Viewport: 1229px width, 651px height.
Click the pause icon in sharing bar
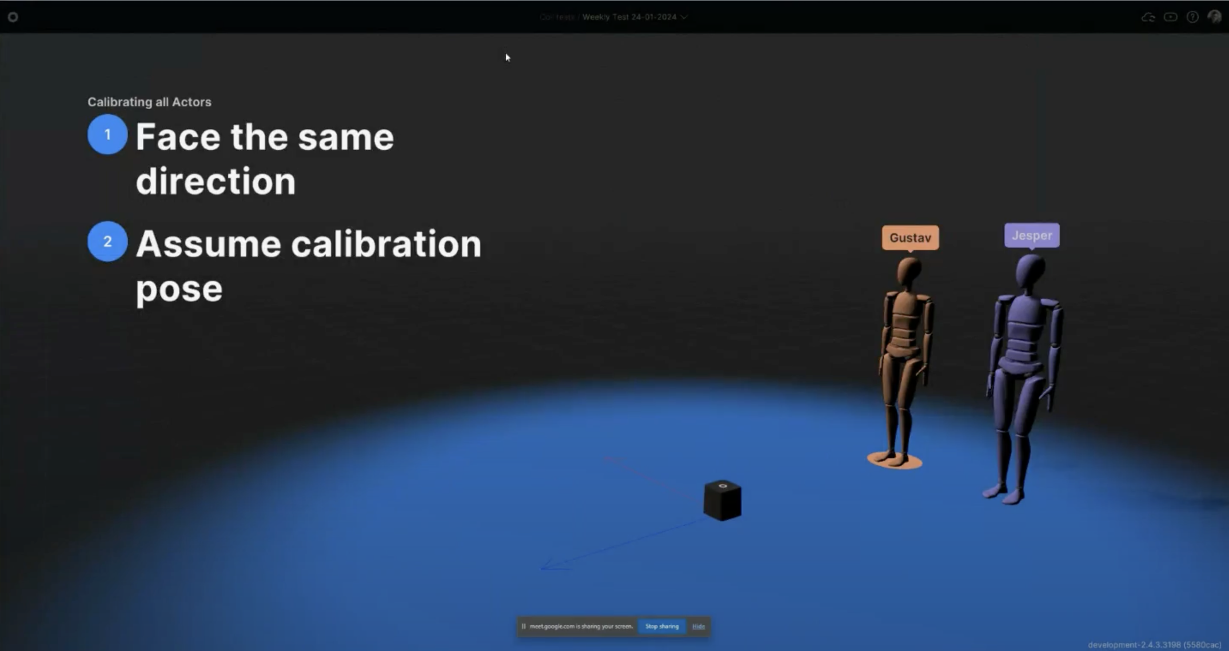(x=524, y=626)
